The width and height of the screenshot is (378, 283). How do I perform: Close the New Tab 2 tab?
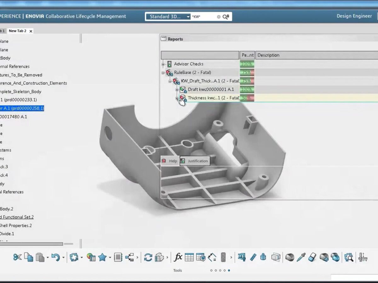coord(31,31)
